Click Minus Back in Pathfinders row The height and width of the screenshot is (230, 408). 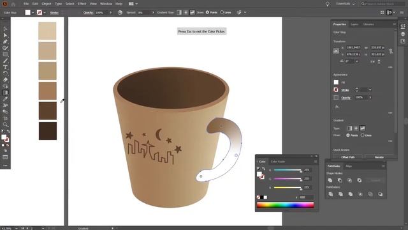pos(380,194)
